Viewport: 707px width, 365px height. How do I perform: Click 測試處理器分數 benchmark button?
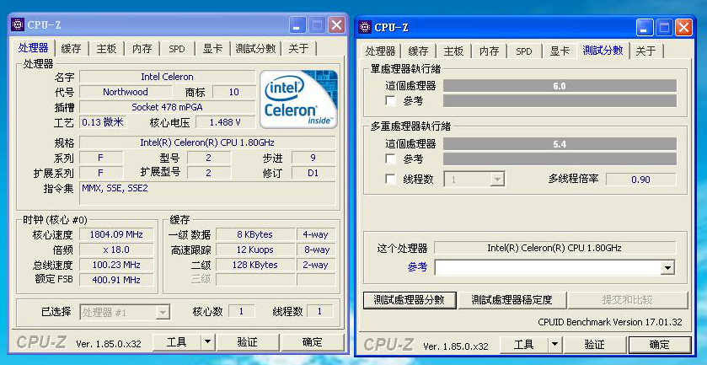point(410,300)
